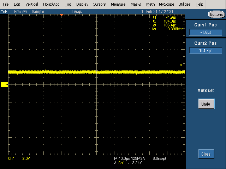Open the Math menu
The height and width of the screenshot is (169, 226).
click(x=150, y=4)
